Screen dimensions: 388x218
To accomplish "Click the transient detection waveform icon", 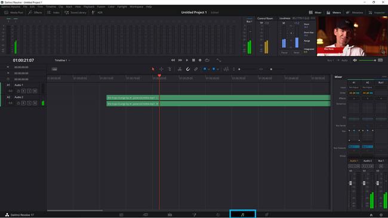I will pos(226,69).
